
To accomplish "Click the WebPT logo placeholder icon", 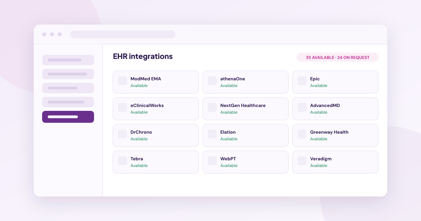I will click(x=212, y=161).
